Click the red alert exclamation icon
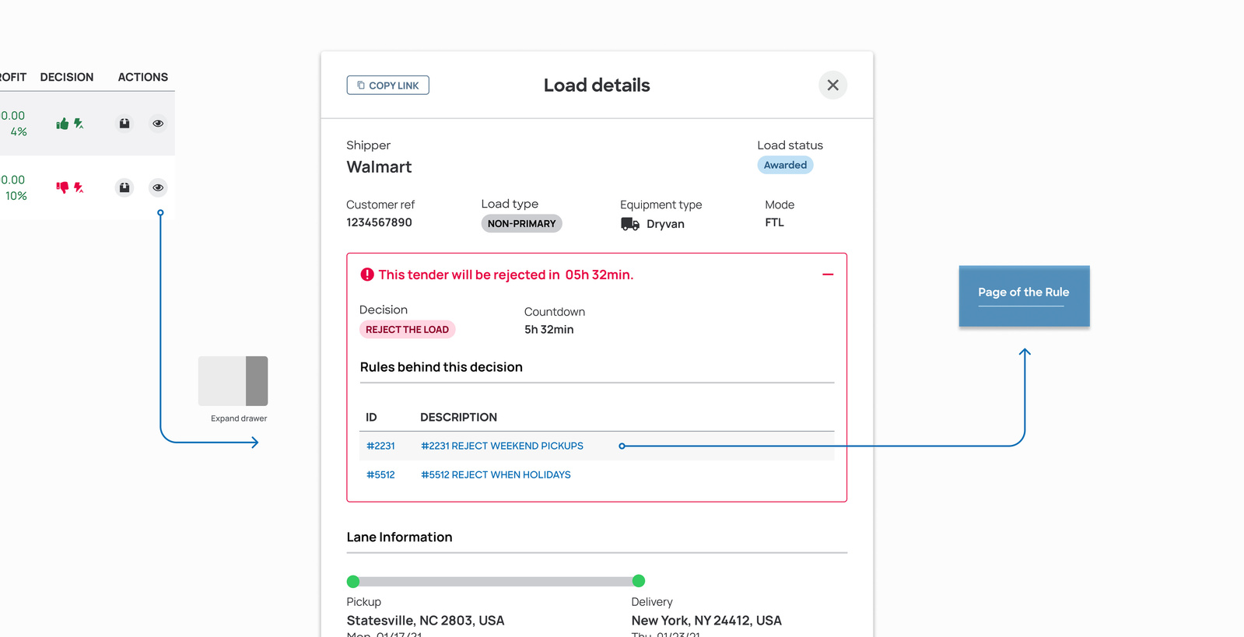This screenshot has height=637, width=1244. 367,275
